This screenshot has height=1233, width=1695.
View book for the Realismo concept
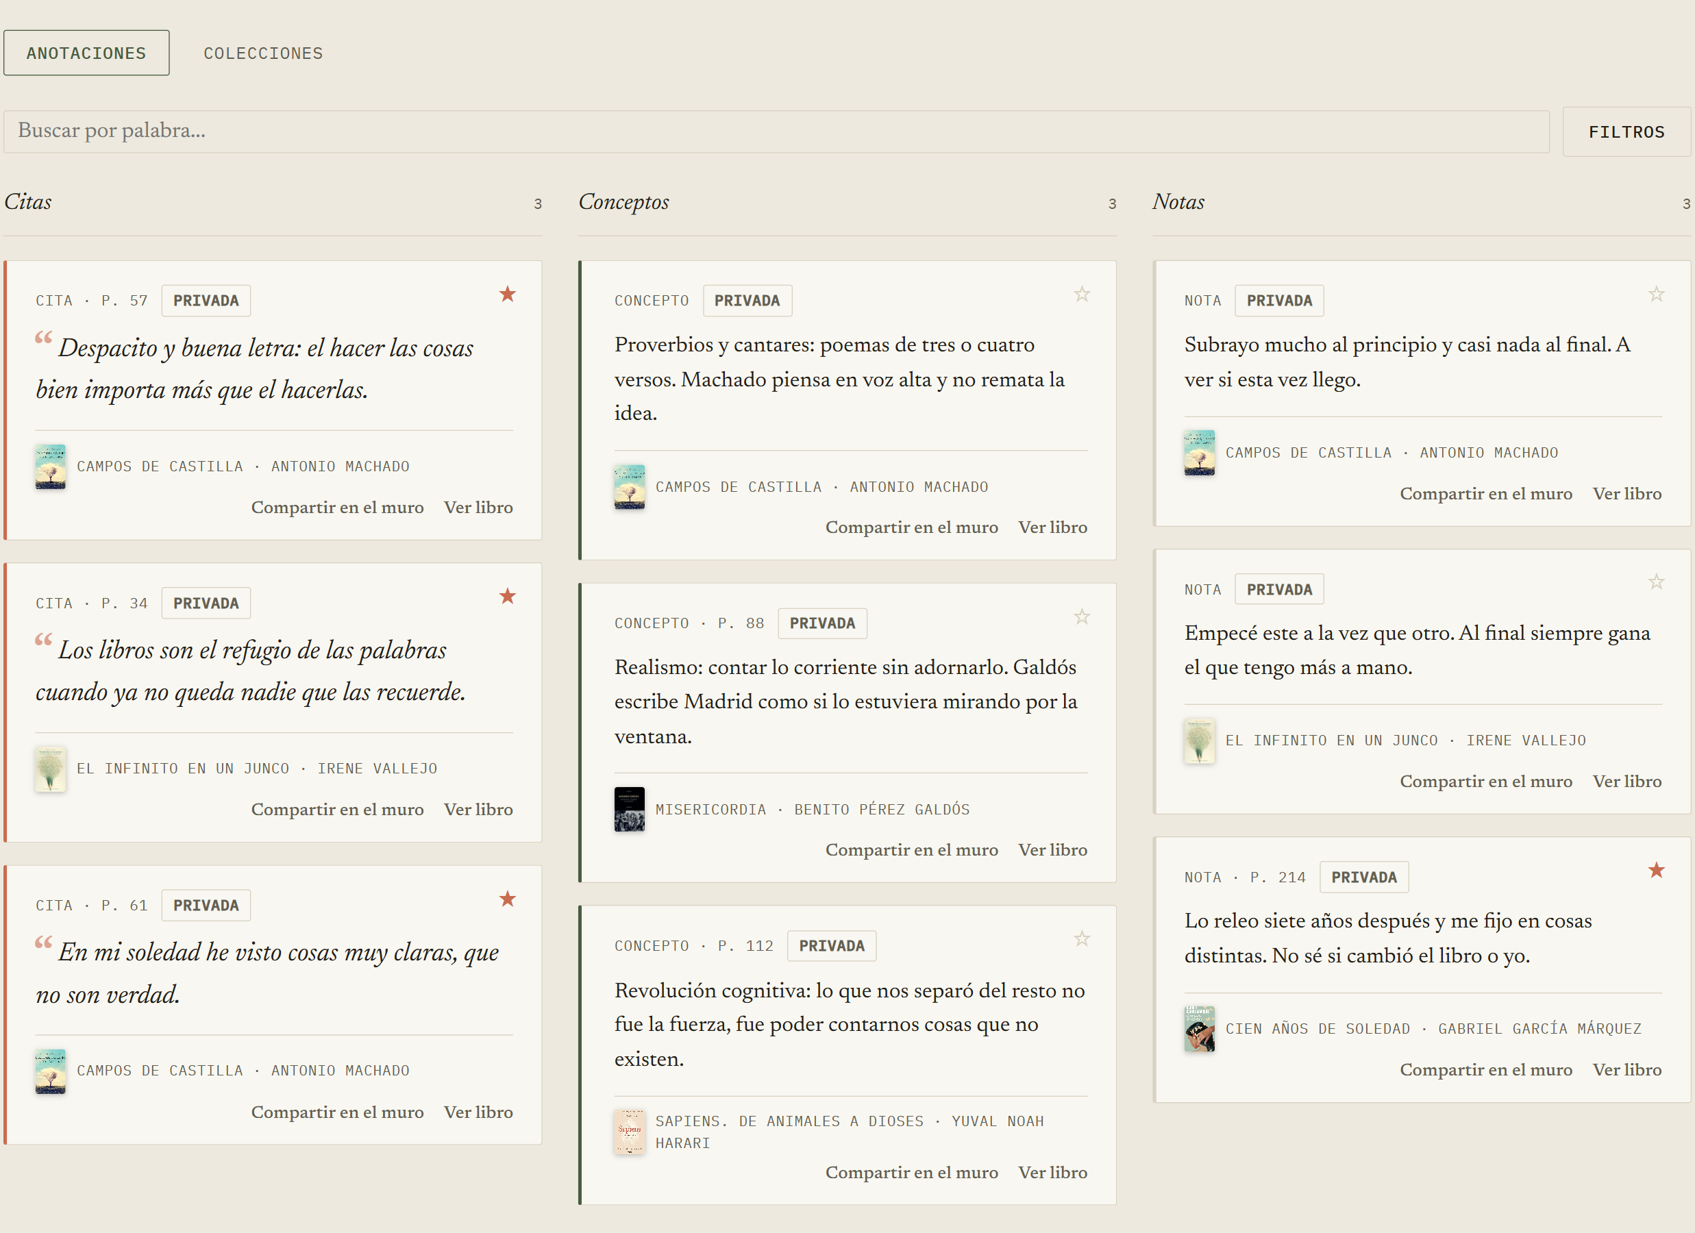1052,849
